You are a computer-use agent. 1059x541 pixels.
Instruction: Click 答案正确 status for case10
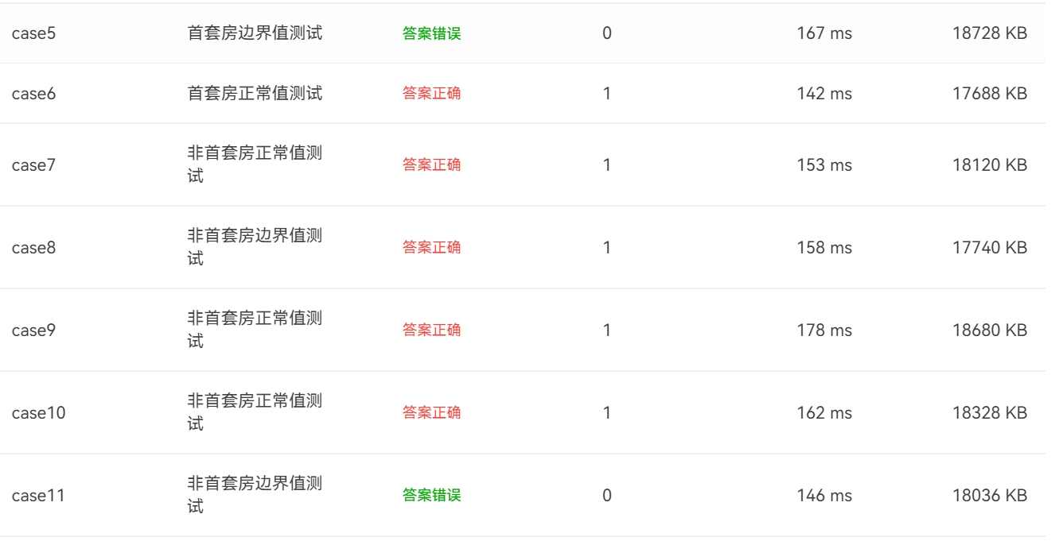[432, 413]
